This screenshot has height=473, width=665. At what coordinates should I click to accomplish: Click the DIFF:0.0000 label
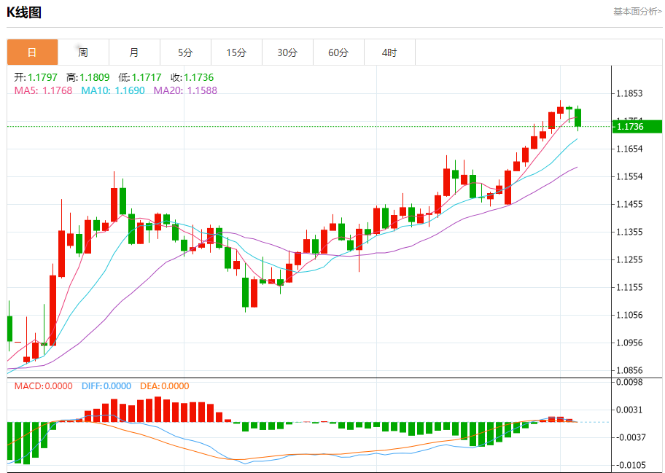pyautogui.click(x=106, y=386)
